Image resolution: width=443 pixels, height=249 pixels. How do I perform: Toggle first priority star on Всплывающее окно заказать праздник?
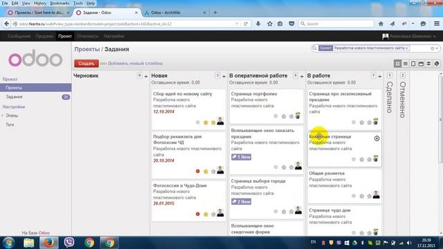[284, 167]
